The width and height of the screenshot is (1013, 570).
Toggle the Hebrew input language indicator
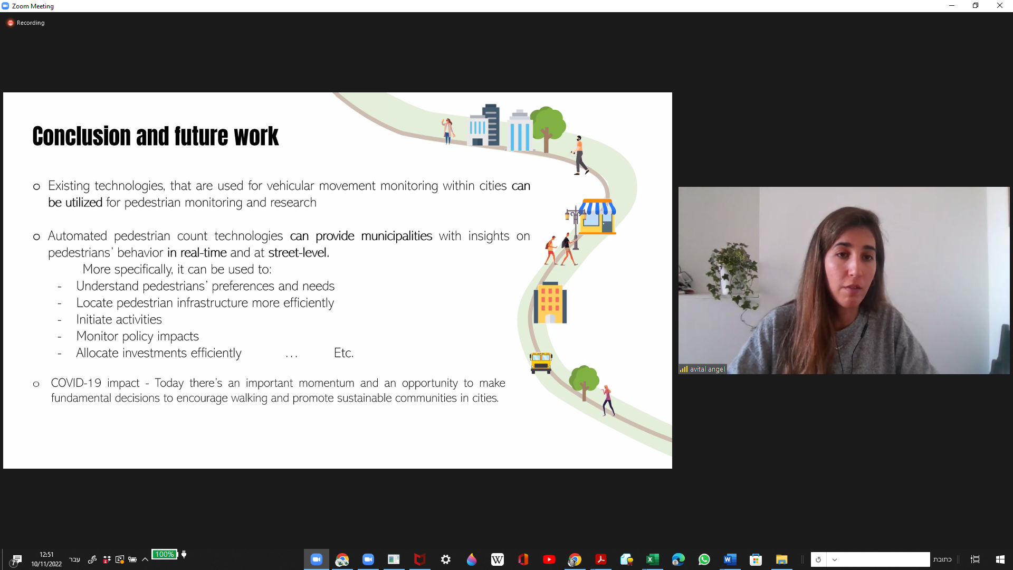[74, 559]
